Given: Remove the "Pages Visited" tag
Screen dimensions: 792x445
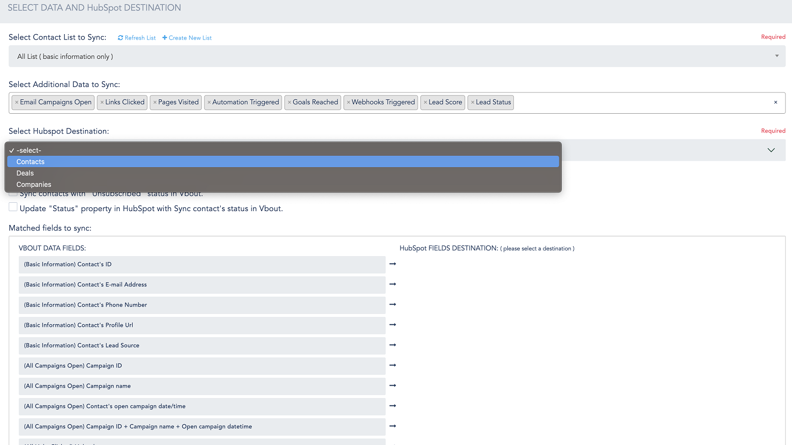Looking at the screenshot, I should click(x=154, y=102).
